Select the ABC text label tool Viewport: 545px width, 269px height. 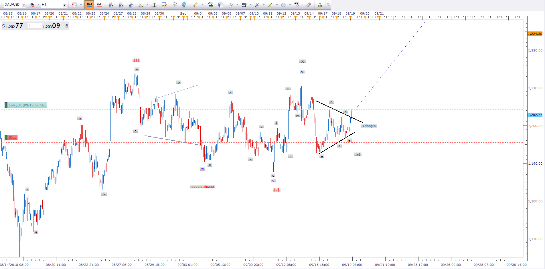coord(297,5)
